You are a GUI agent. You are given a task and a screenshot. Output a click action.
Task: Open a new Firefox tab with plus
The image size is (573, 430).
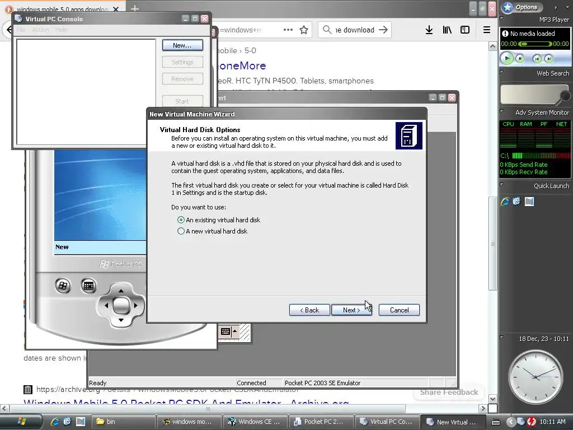[x=134, y=8]
